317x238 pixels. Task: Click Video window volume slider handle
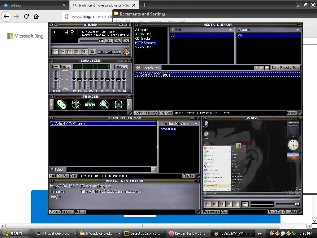[297, 204]
